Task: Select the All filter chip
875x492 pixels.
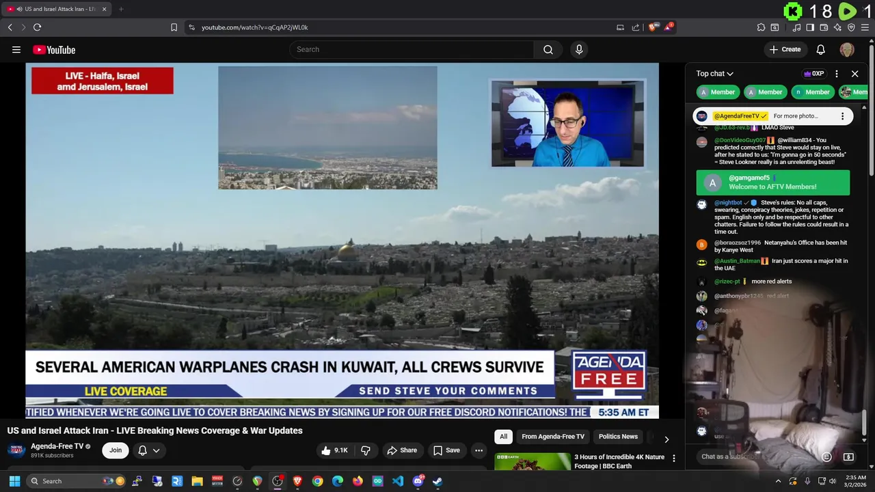Action: click(x=504, y=437)
